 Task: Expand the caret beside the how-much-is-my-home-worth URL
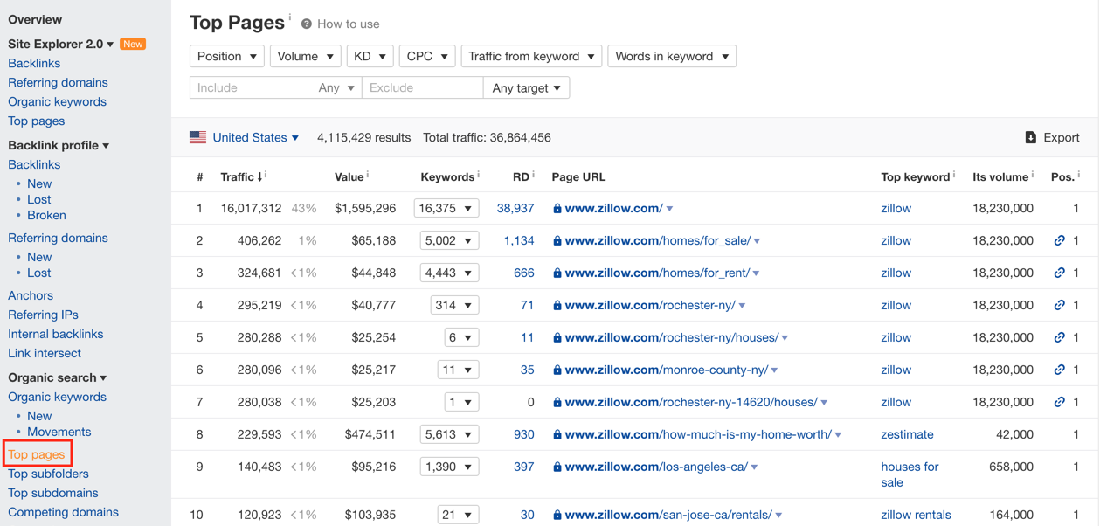[x=838, y=435]
